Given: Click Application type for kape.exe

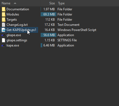Looking at the screenshot, I should (x=66, y=45).
